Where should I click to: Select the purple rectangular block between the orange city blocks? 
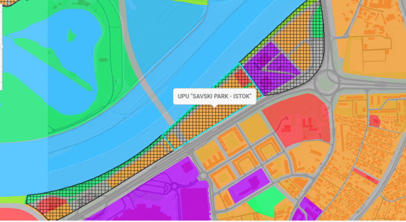[x=249, y=185]
